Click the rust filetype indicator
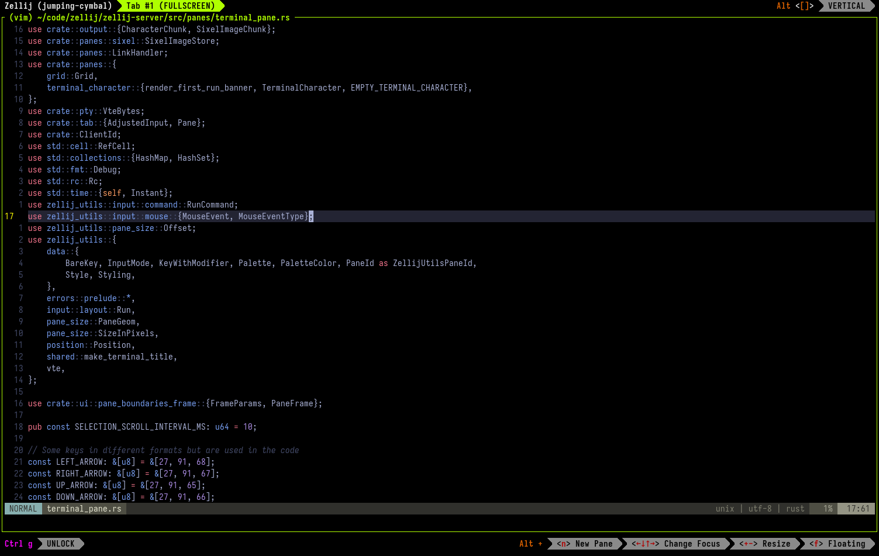Screen dimensions: 879x556 795,509
